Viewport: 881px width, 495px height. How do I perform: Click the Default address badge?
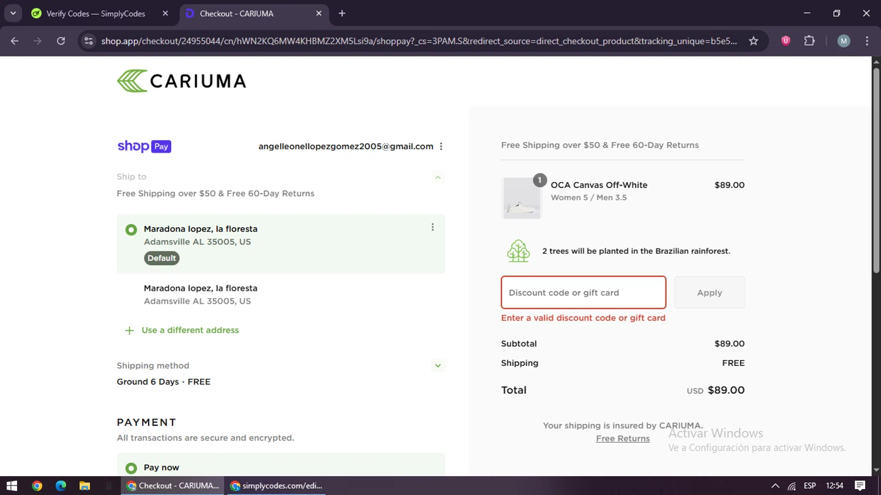(x=162, y=258)
